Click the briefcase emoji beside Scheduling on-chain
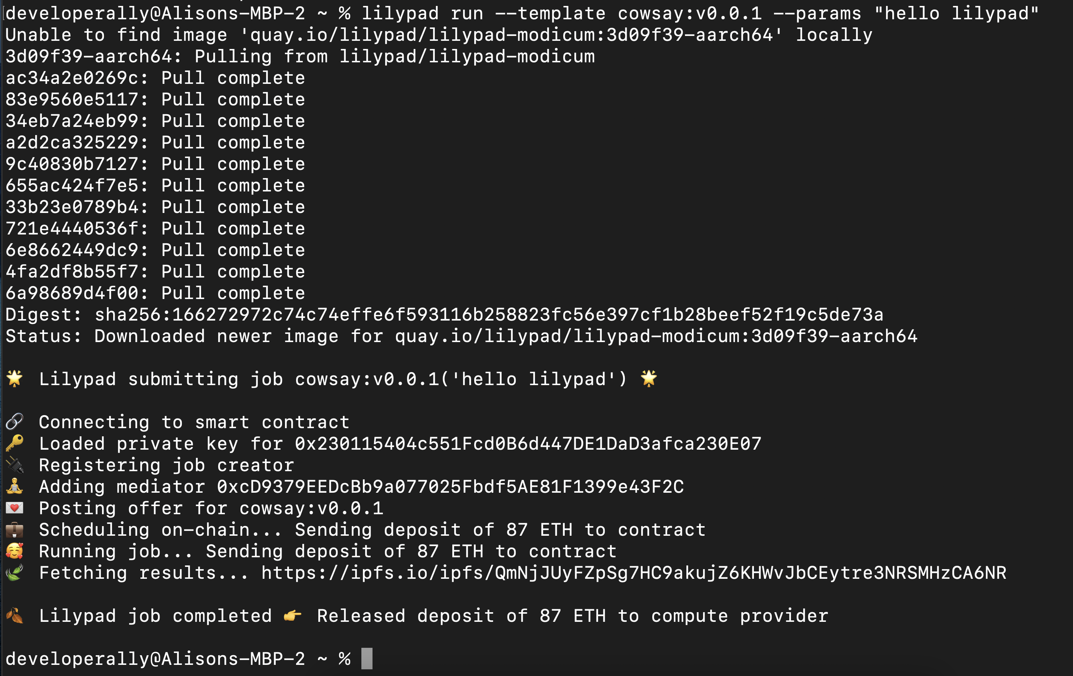This screenshot has width=1073, height=676. [14, 529]
